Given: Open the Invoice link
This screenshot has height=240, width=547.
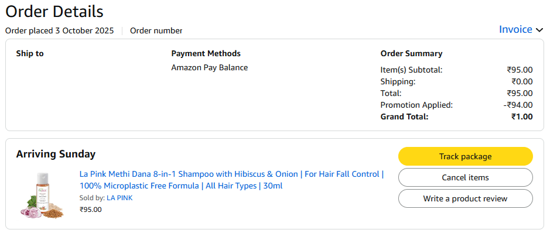Looking at the screenshot, I should tap(515, 29).
